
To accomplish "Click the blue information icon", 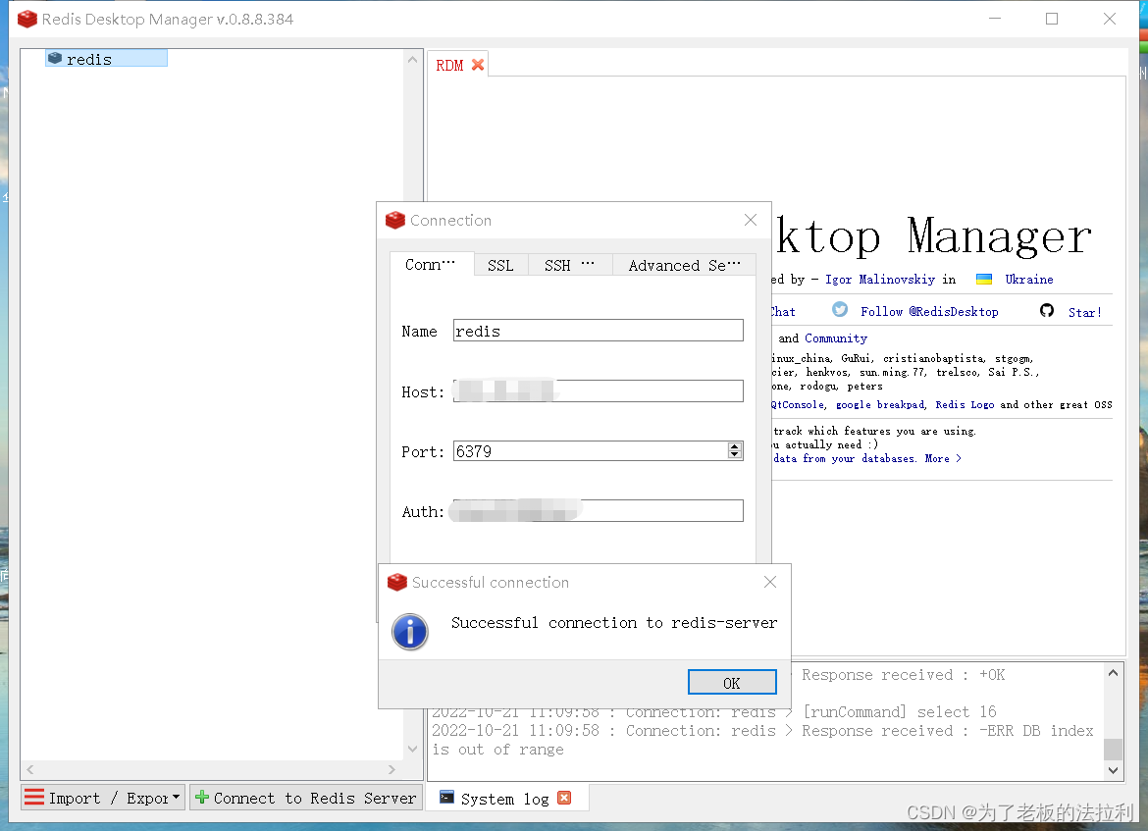I will [410, 631].
